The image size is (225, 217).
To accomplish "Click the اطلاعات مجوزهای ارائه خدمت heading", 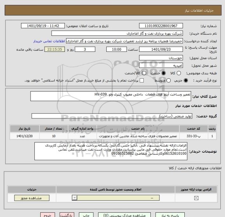I will point(195,168).
